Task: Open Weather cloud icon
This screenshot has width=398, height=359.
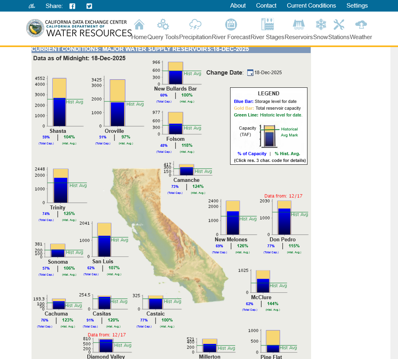Action: (x=361, y=25)
